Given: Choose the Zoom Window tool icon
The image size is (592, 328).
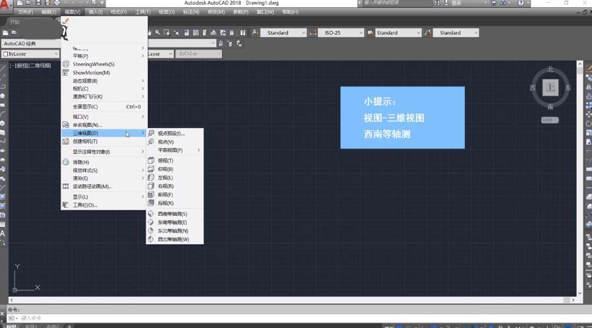Looking at the screenshot, I should click(x=167, y=33).
